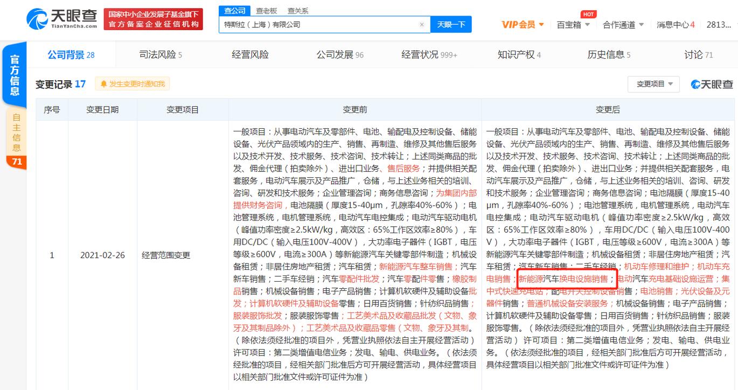The width and height of the screenshot is (738, 390).
Task: Click the 国家中小企业发展子基金旗下 banner
Action: [x=154, y=19]
